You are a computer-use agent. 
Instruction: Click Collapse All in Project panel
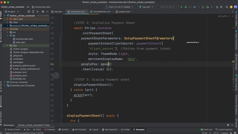[37, 12]
